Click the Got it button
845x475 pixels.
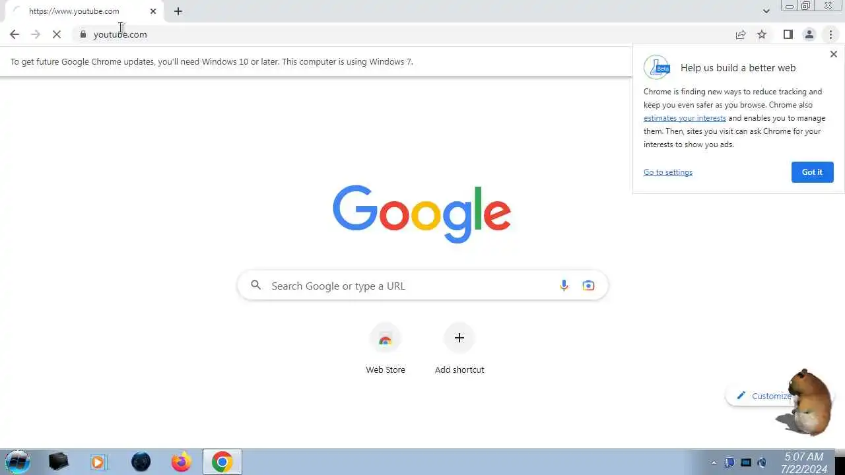point(812,172)
